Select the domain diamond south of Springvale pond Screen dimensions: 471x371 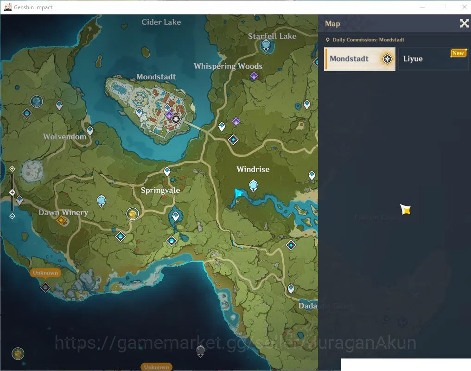coord(172,241)
